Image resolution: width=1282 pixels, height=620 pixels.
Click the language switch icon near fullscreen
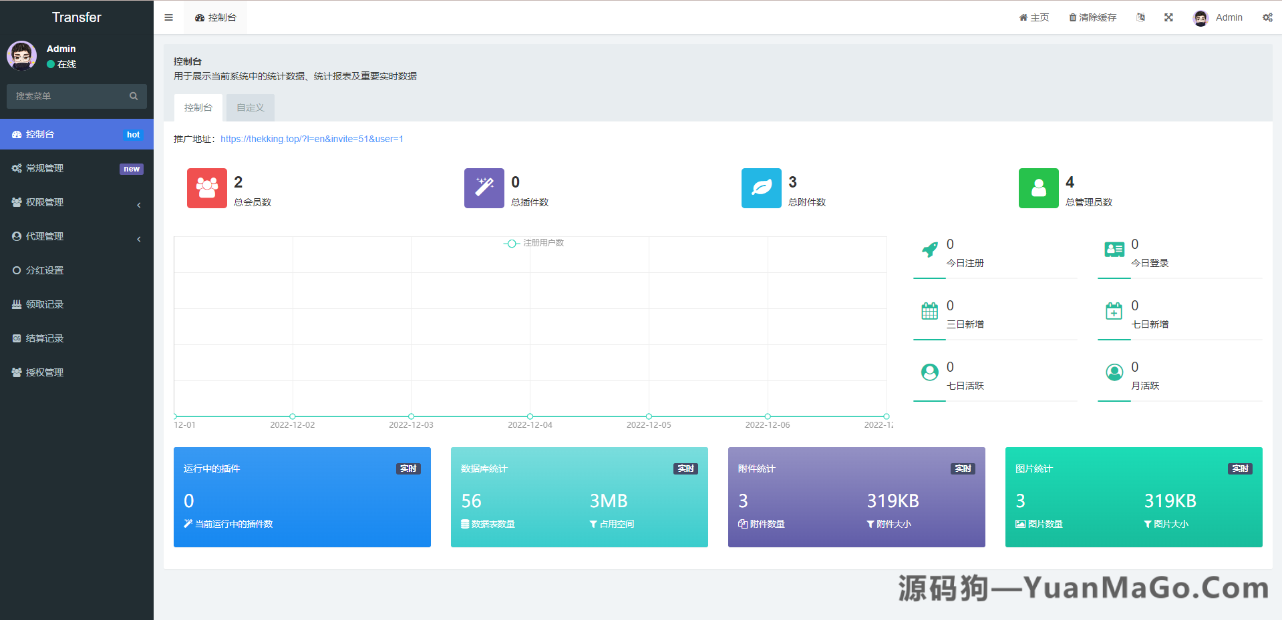point(1140,17)
